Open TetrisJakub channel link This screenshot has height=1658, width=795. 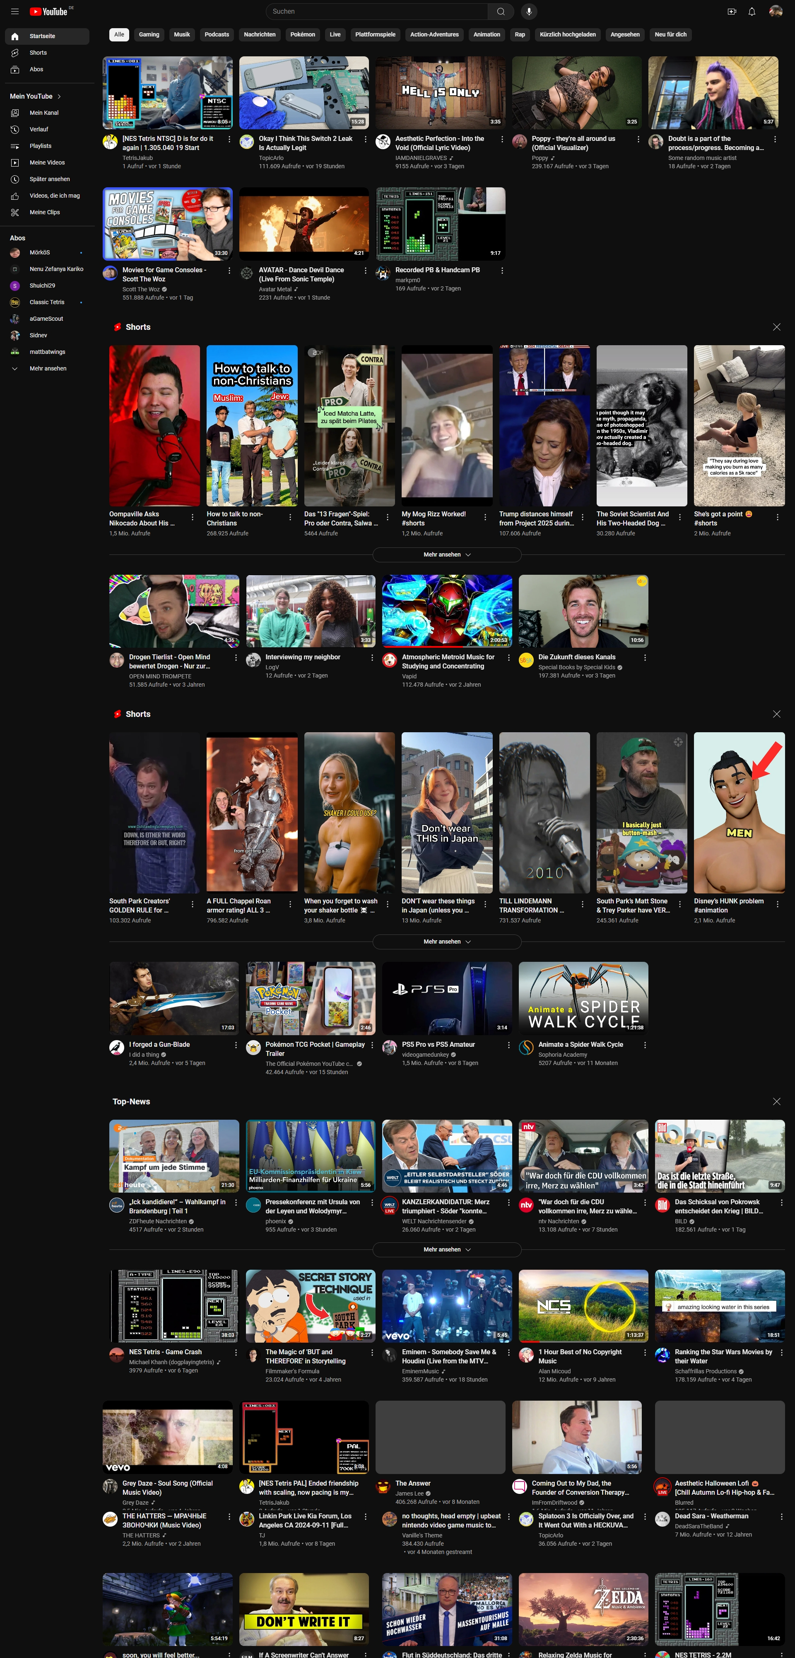pos(137,158)
